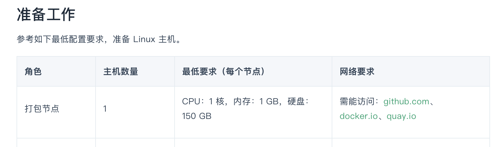Screen dimensions: 498x147
Task: Click the empty row cell below 打包节点
Action: (56, 143)
